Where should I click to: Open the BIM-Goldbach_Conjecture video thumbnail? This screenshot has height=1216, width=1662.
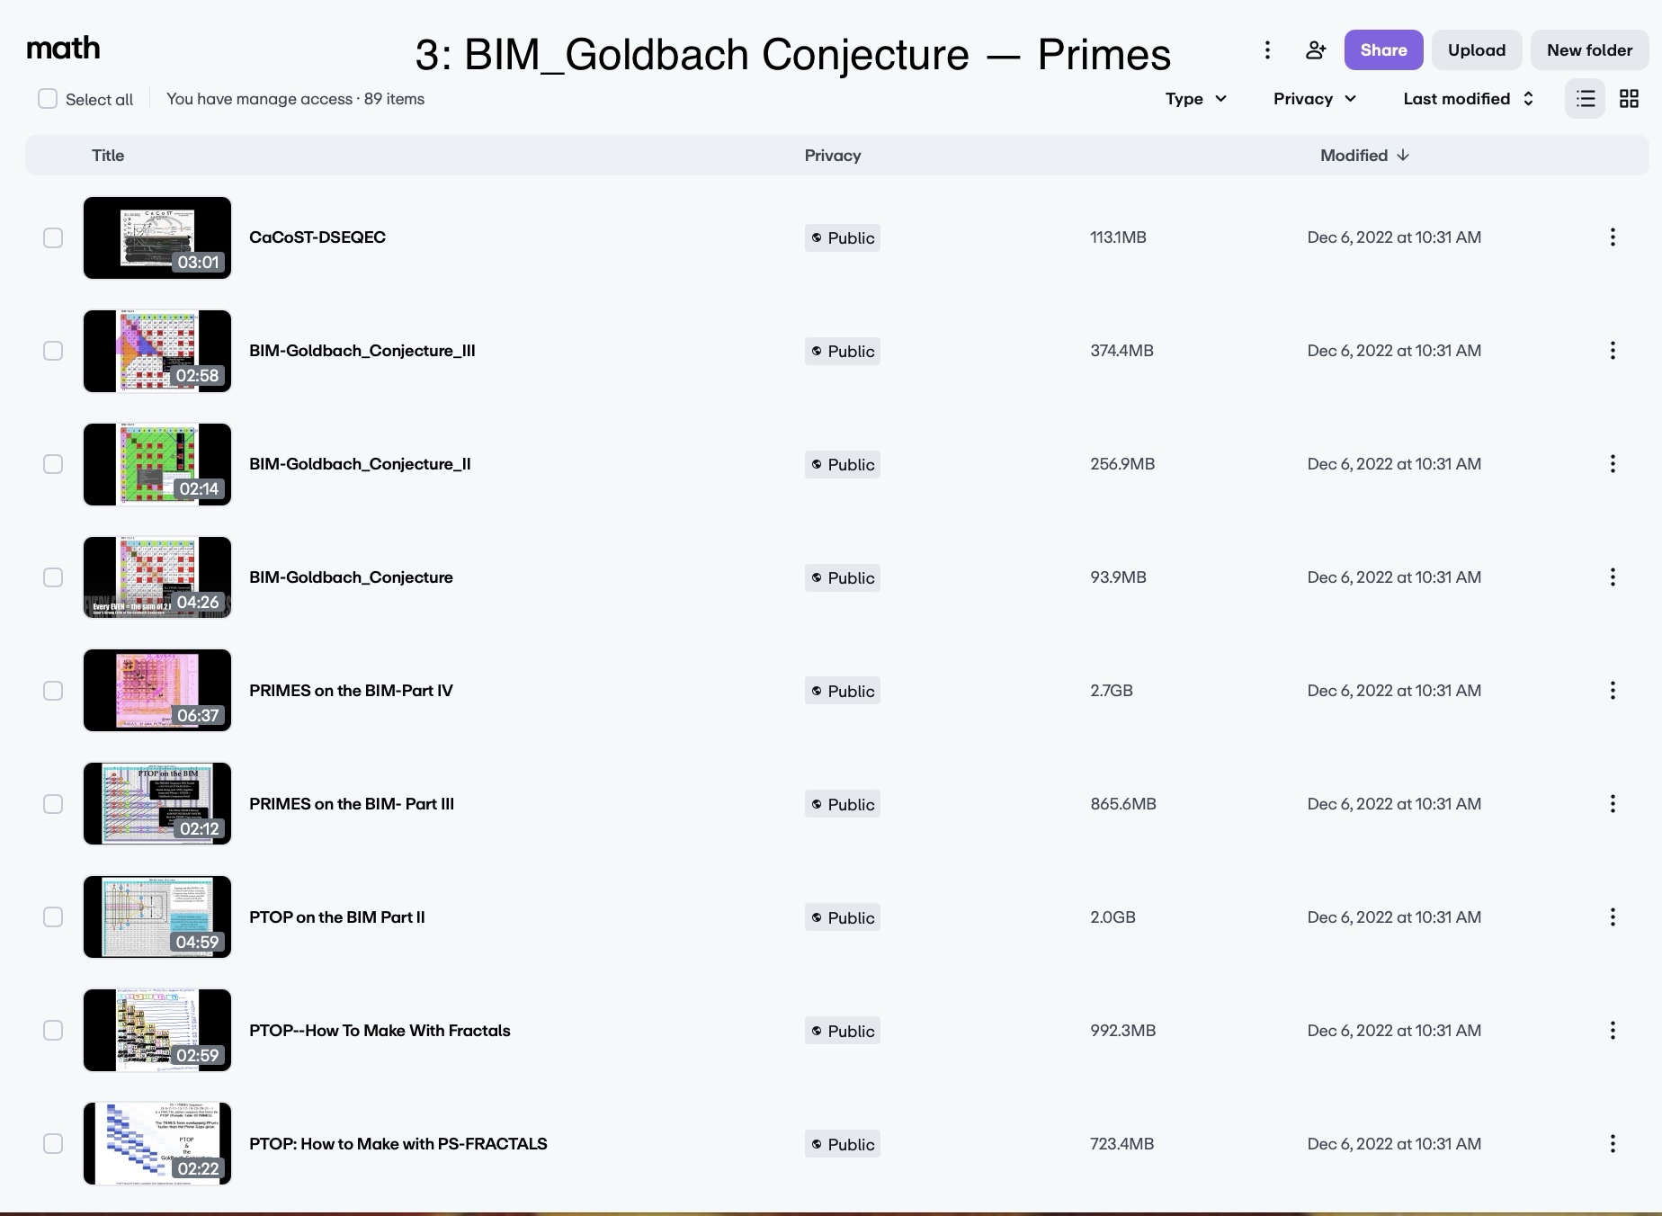[x=157, y=577]
